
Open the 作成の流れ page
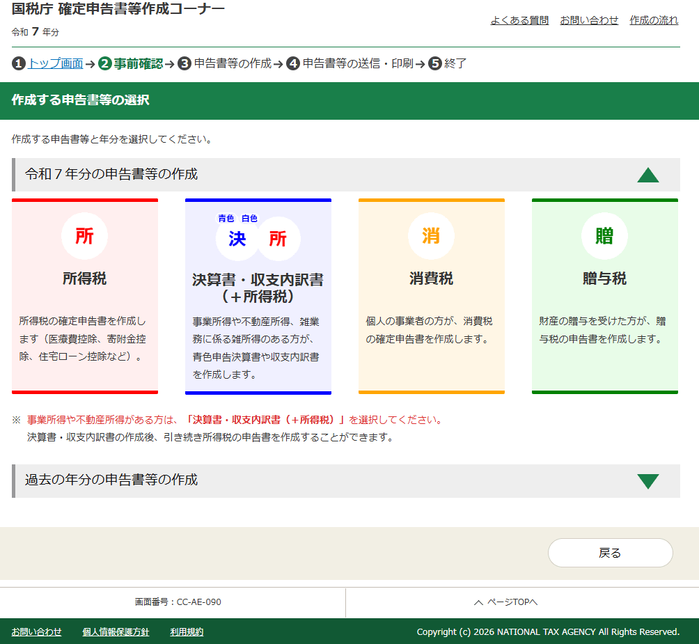click(x=654, y=21)
